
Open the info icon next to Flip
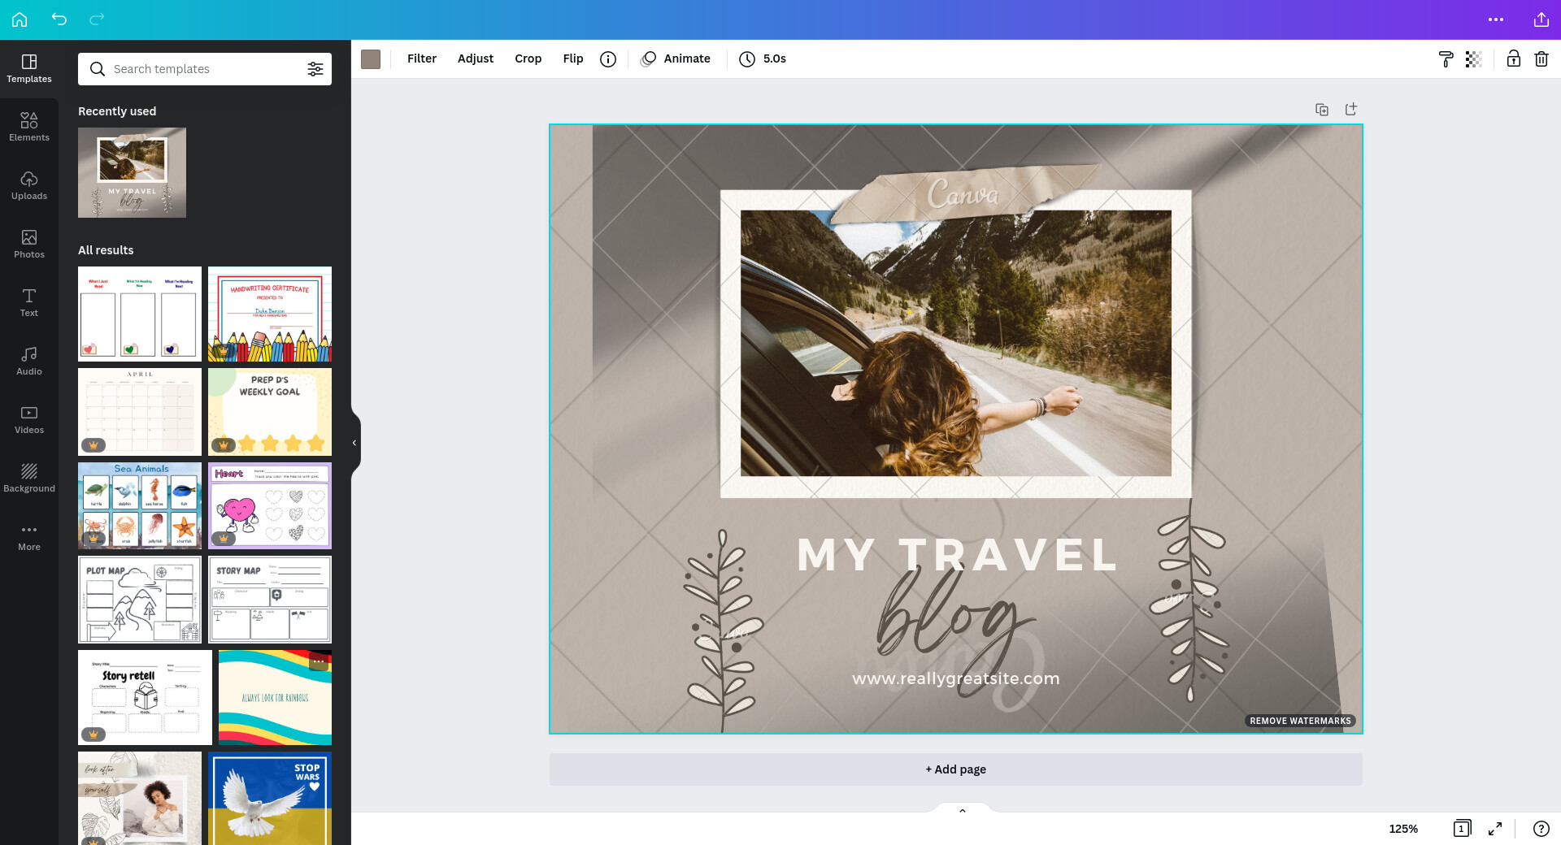click(607, 59)
